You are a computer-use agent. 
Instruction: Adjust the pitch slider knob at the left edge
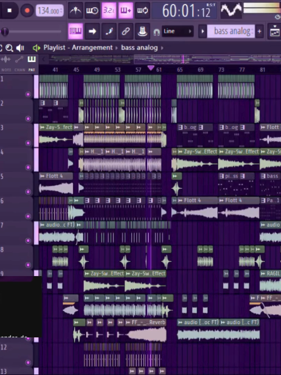[5, 31]
